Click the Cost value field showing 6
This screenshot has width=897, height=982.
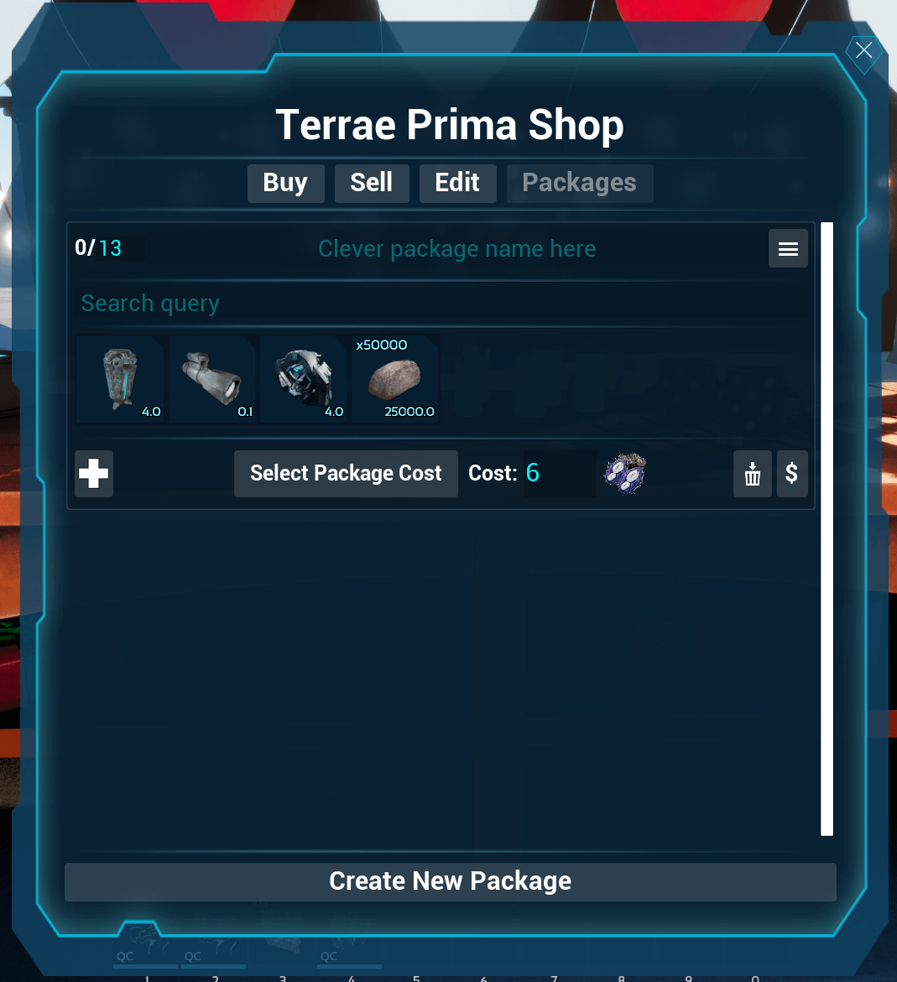(x=560, y=474)
